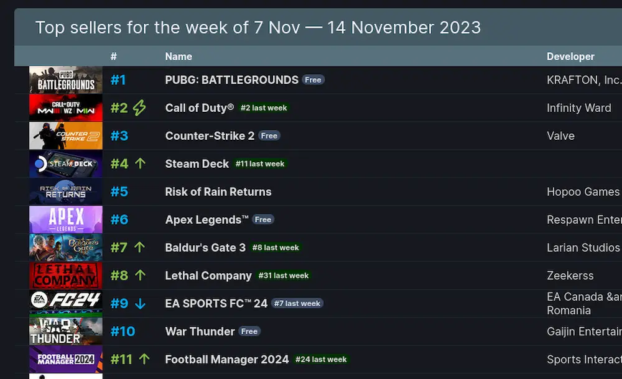Click the up arrow next to #11
The height and width of the screenshot is (379, 622).
click(144, 359)
